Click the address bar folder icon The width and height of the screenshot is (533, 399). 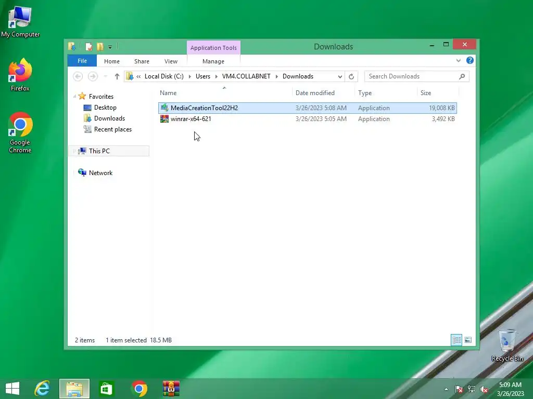[x=130, y=76]
